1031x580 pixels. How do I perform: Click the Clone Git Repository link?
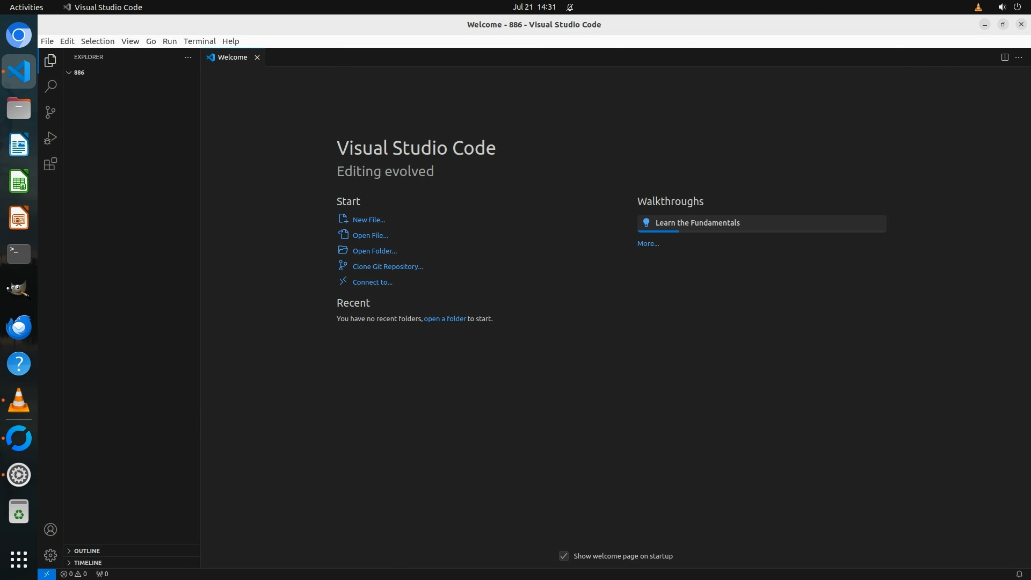click(387, 266)
